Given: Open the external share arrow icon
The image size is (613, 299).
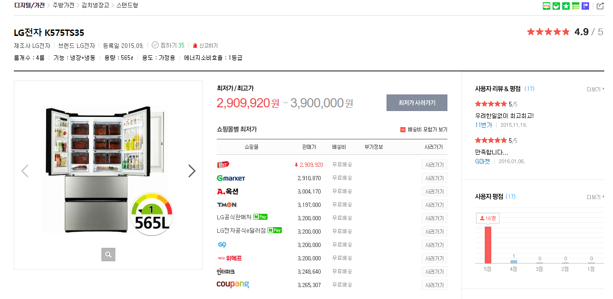Looking at the screenshot, I should 600,6.
